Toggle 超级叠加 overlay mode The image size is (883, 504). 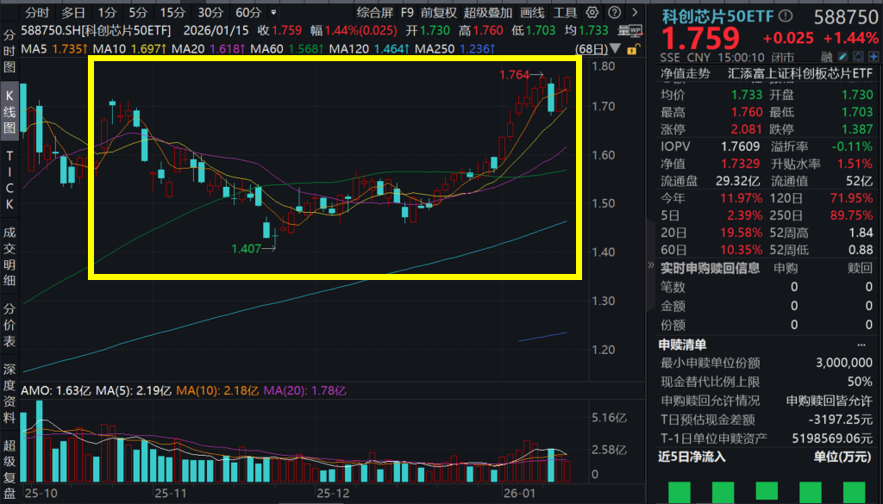(488, 11)
